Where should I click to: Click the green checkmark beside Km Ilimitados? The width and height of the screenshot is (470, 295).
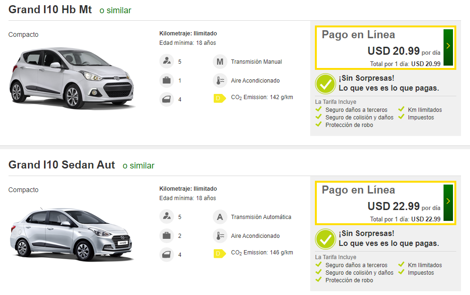click(401, 110)
